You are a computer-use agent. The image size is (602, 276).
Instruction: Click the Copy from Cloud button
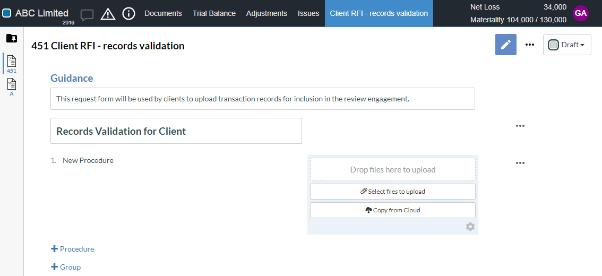(392, 210)
